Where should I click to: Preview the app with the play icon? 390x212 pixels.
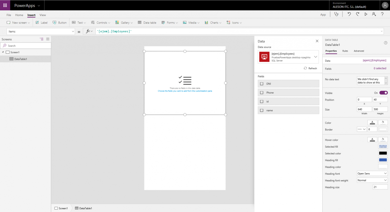tap(365, 14)
